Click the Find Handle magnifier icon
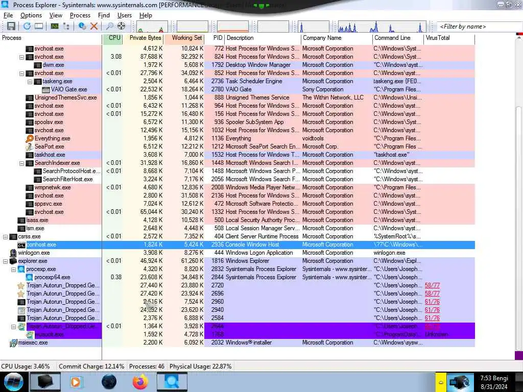The image size is (523, 392). (x=109, y=26)
